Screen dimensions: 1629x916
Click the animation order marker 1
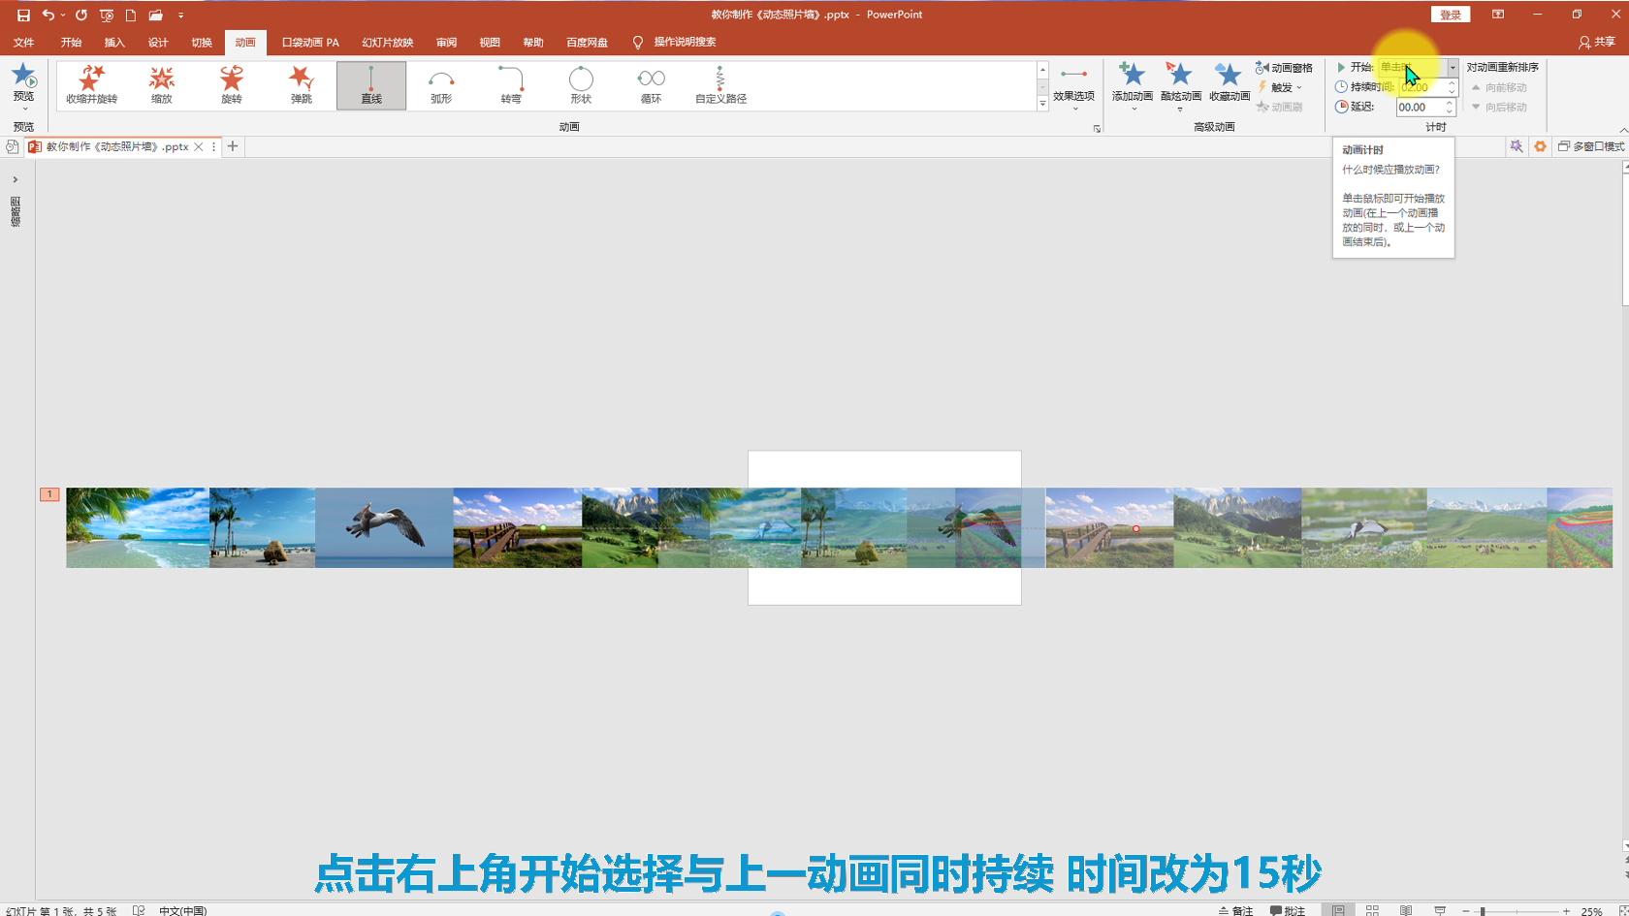tap(49, 494)
